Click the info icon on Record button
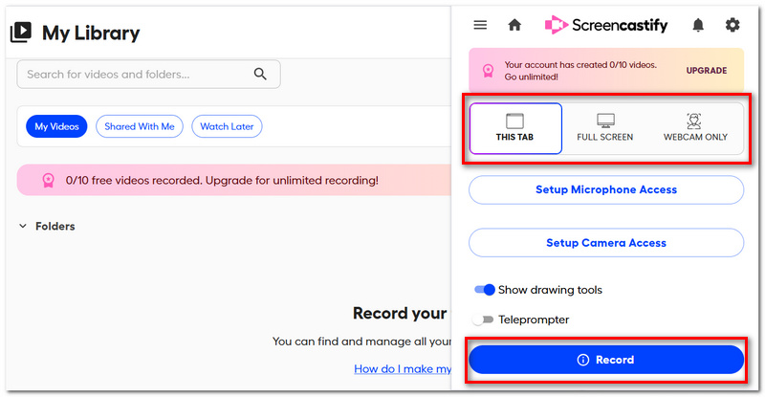The width and height of the screenshot is (765, 397). 583,360
